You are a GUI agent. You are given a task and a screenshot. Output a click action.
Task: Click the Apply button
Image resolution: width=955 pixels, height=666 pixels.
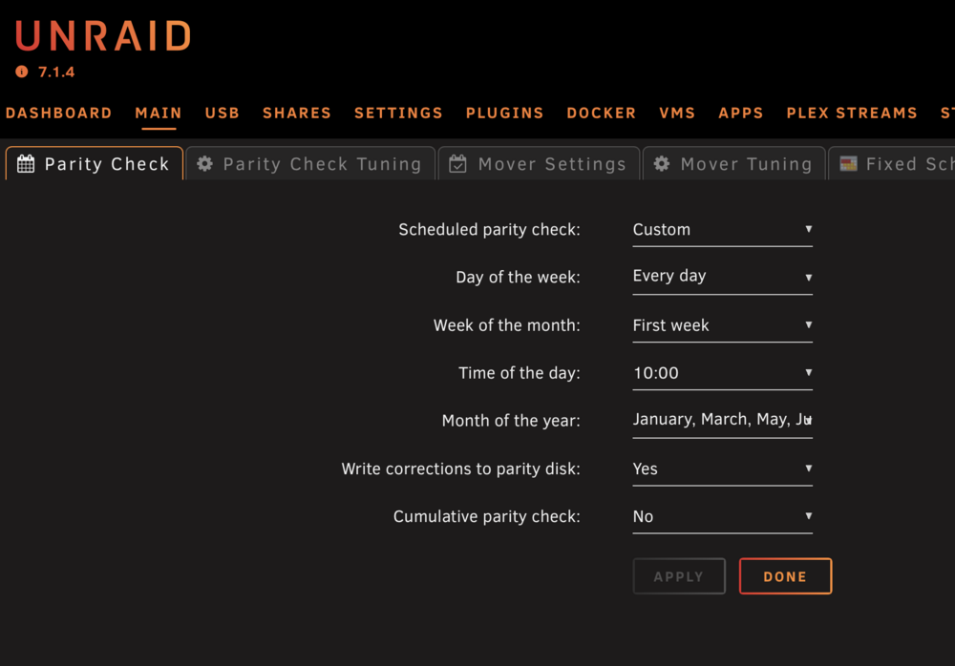click(679, 576)
